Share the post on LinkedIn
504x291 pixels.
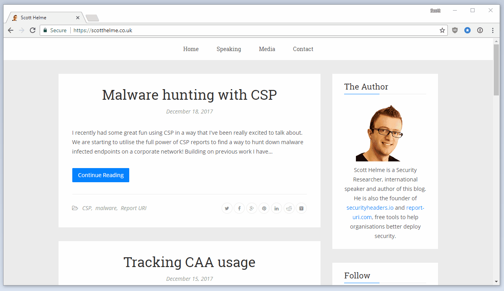click(277, 209)
